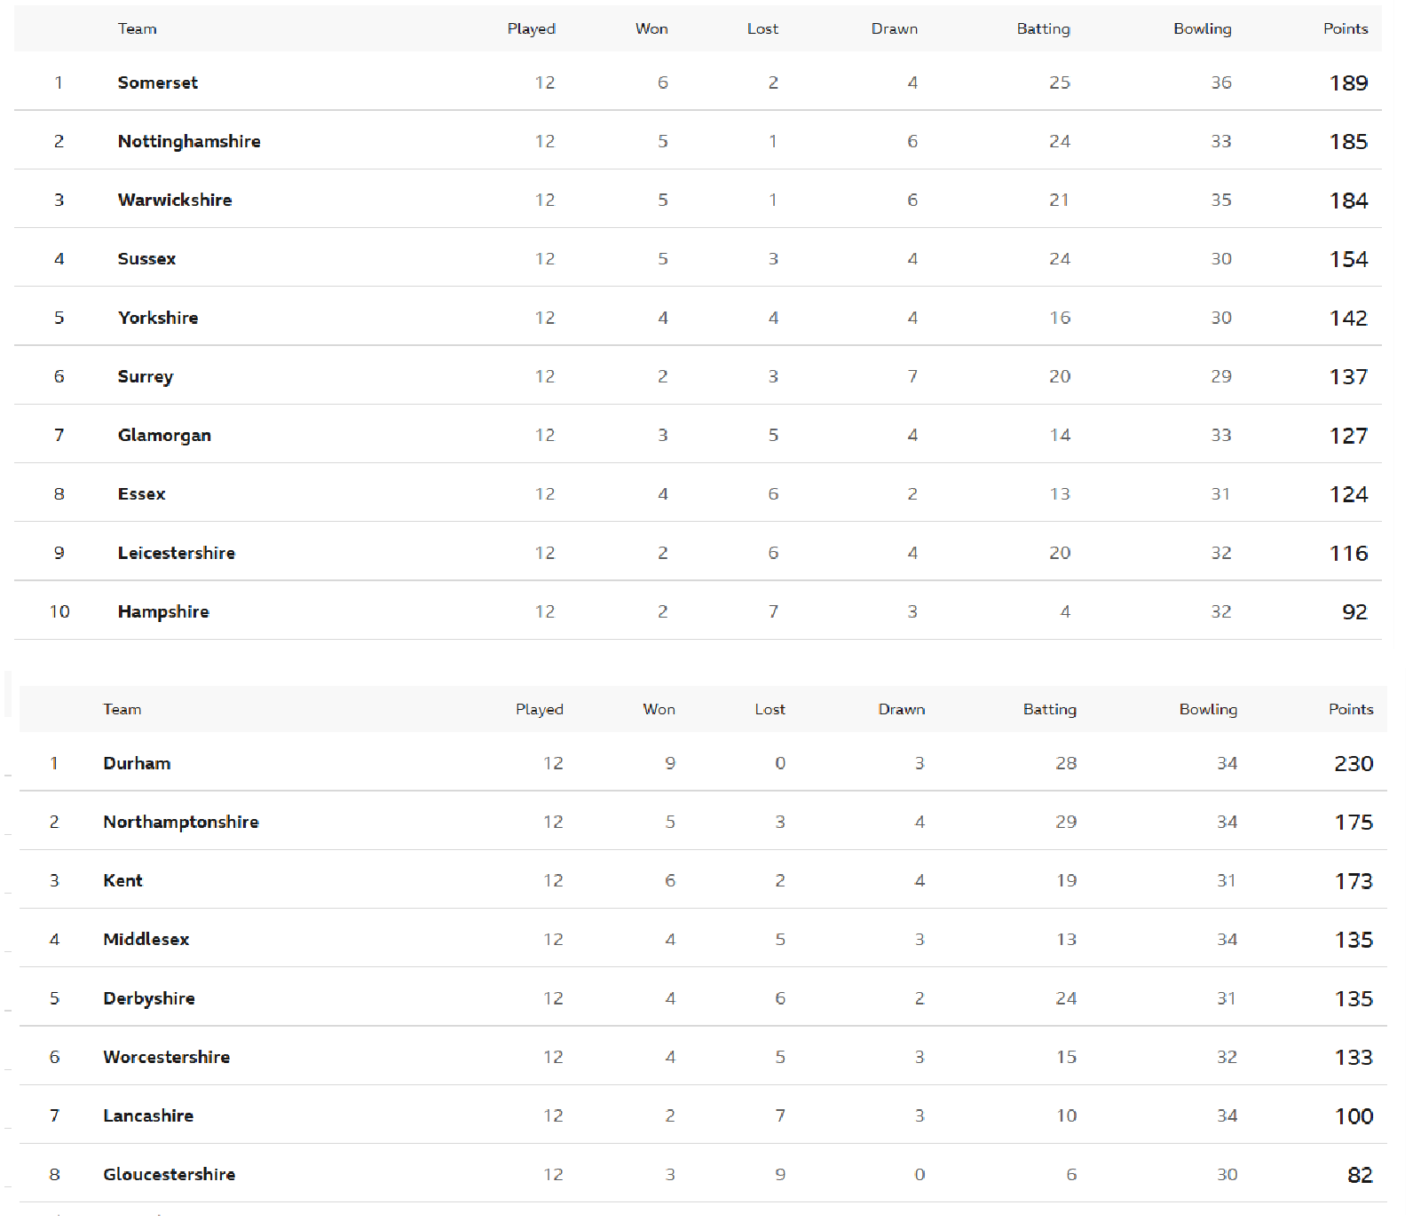Select Durham's 230 points value
The image size is (1413, 1221).
click(x=1354, y=763)
